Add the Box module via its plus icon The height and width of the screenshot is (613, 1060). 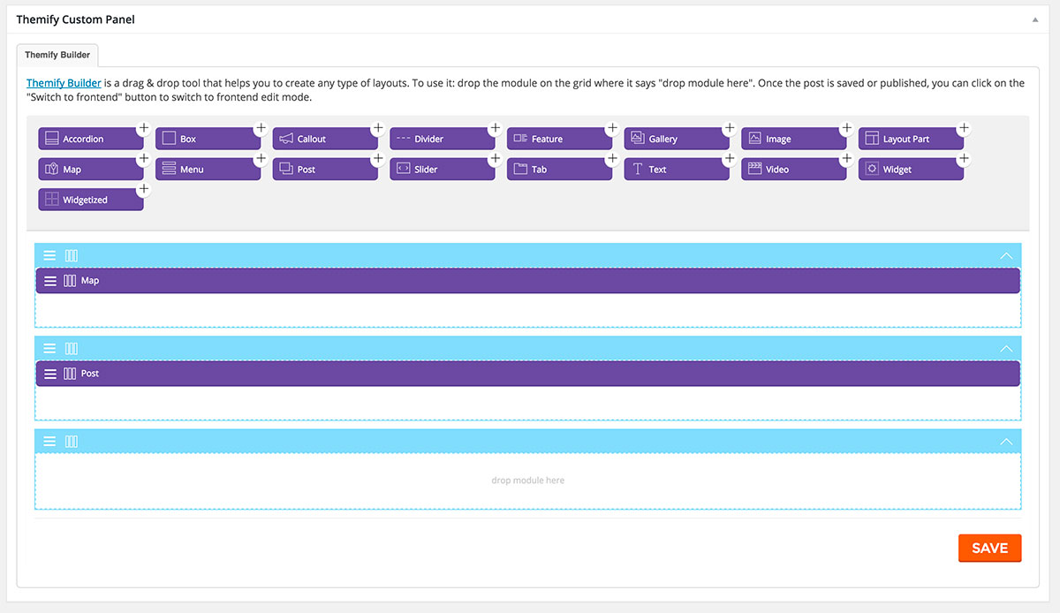[261, 128]
